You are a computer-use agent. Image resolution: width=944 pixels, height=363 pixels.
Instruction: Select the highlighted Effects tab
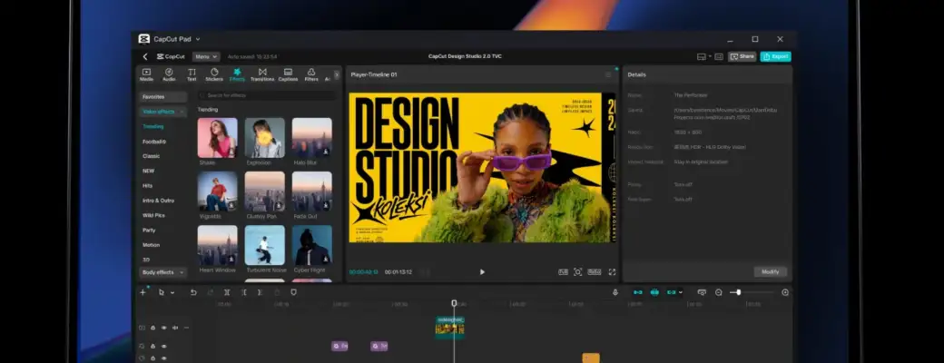point(237,74)
